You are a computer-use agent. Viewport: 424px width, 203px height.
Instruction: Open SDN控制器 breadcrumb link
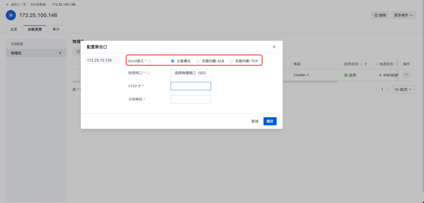pos(38,5)
